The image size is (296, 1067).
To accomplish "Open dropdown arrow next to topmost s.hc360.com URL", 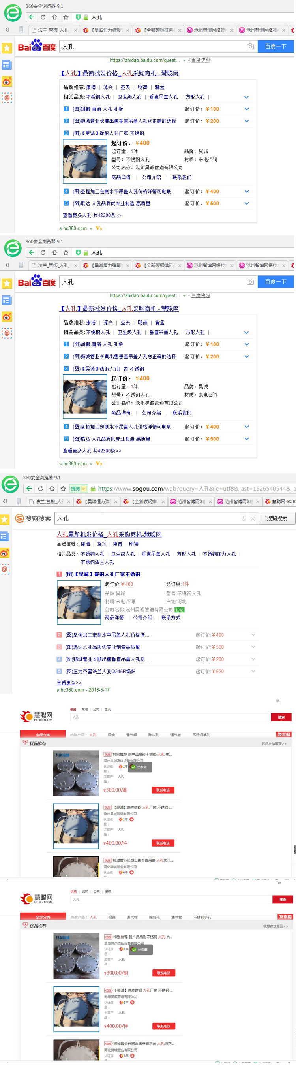I will 91,228.
